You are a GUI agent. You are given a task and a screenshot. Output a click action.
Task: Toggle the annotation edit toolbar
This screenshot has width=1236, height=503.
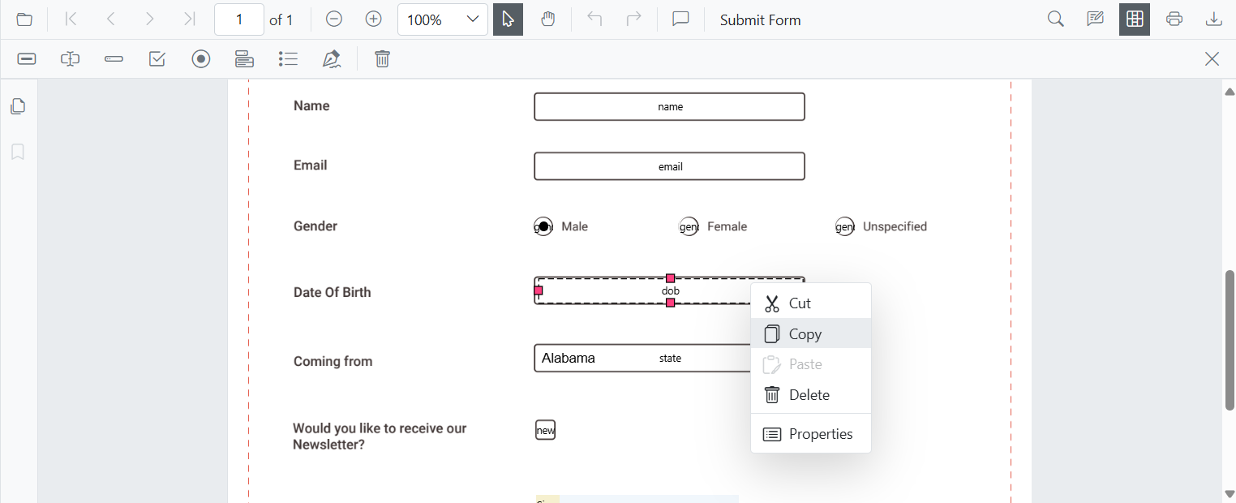click(1095, 19)
